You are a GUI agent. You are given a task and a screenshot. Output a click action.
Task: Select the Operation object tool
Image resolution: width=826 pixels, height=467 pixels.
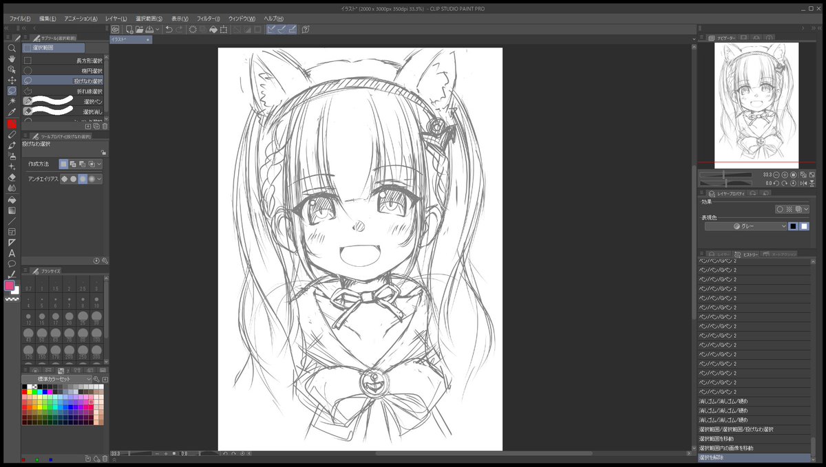tap(12, 69)
